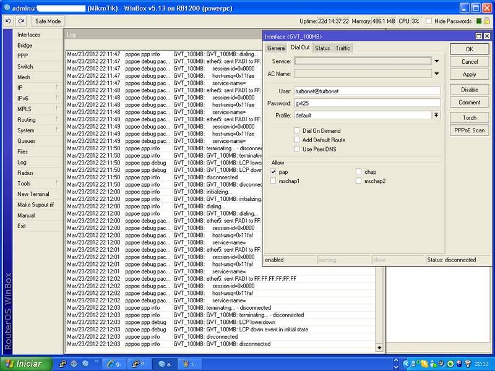Expand the Tools submenu
This screenshot has width=495, height=371.
tap(57, 182)
